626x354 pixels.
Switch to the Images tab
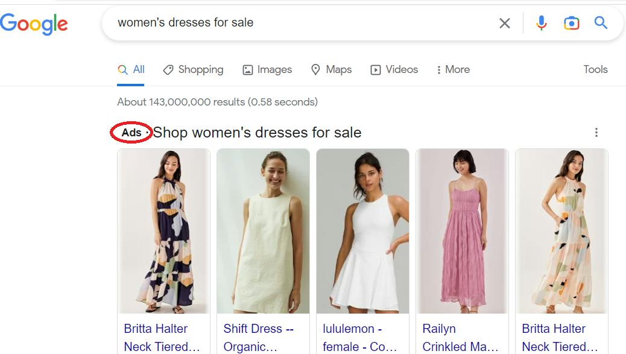pyautogui.click(x=267, y=69)
